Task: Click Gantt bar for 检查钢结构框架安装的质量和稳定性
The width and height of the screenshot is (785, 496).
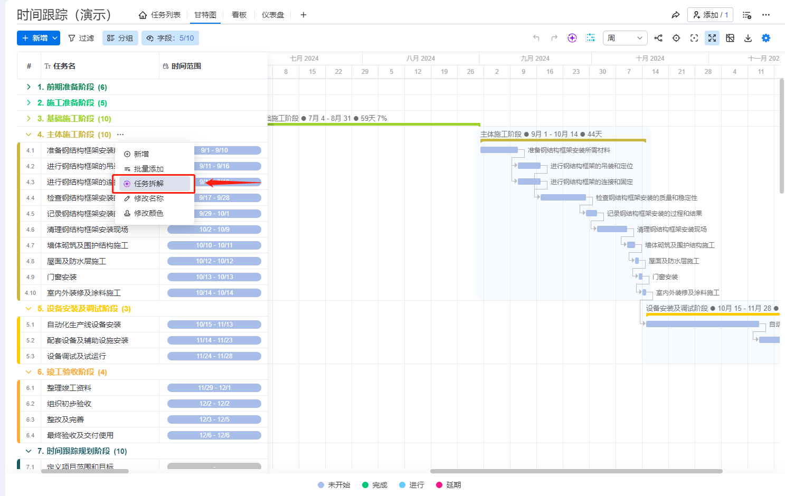Action: 563,198
